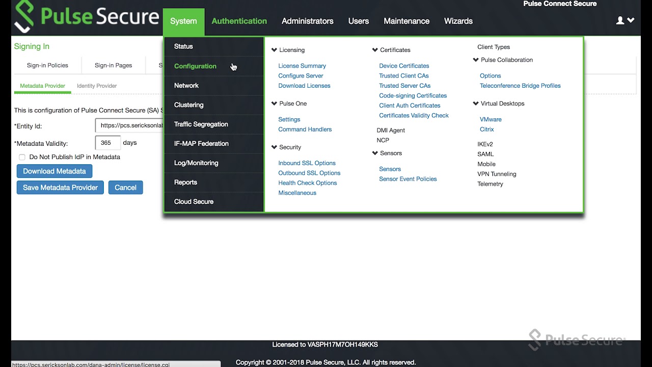Click the Pulse Secure logo
This screenshot has height=367, width=652.
(87, 17)
